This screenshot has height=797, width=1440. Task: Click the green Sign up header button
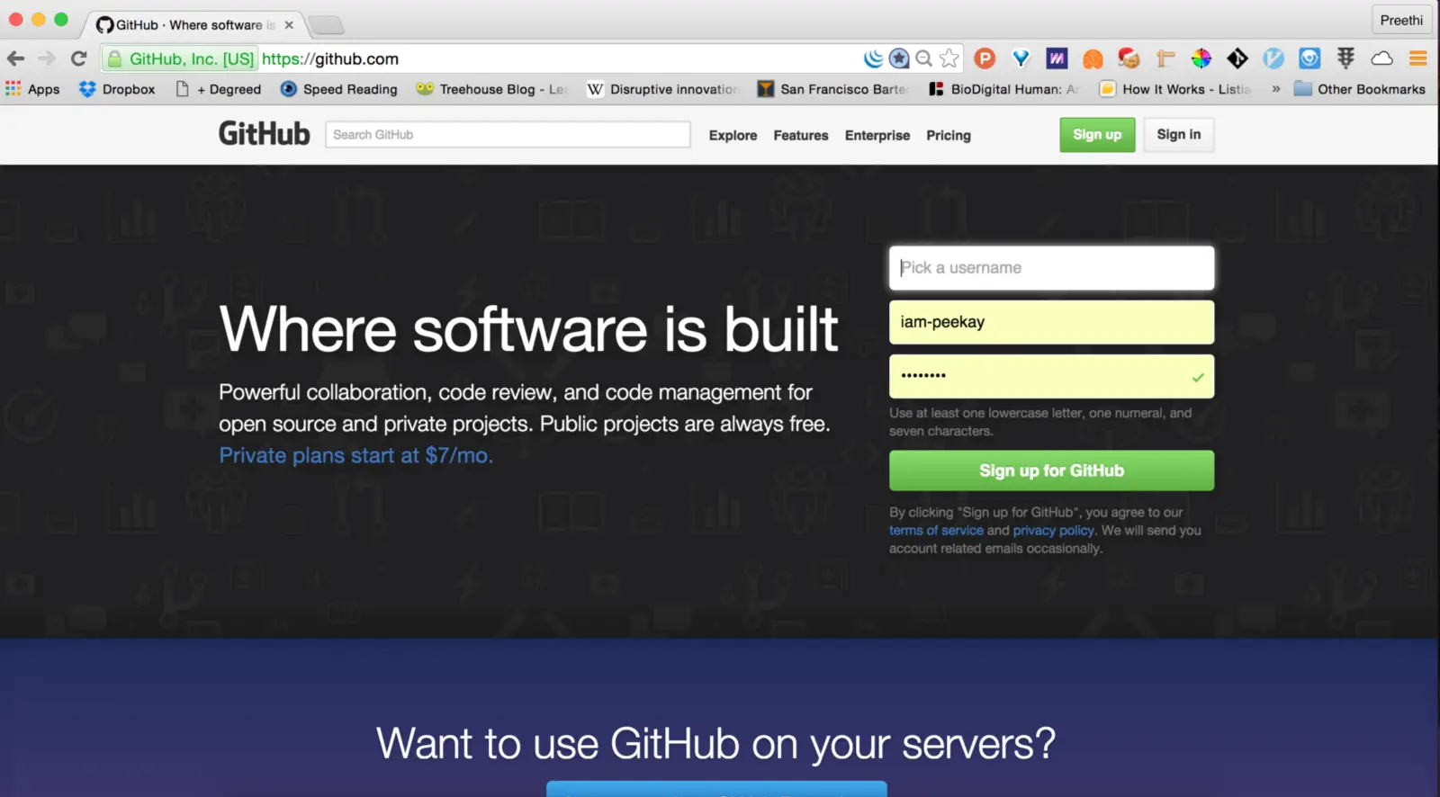click(x=1097, y=135)
